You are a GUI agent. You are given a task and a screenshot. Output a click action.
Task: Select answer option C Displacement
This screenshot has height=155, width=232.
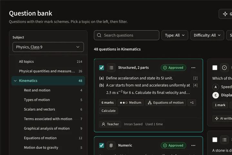[x=222, y=95]
